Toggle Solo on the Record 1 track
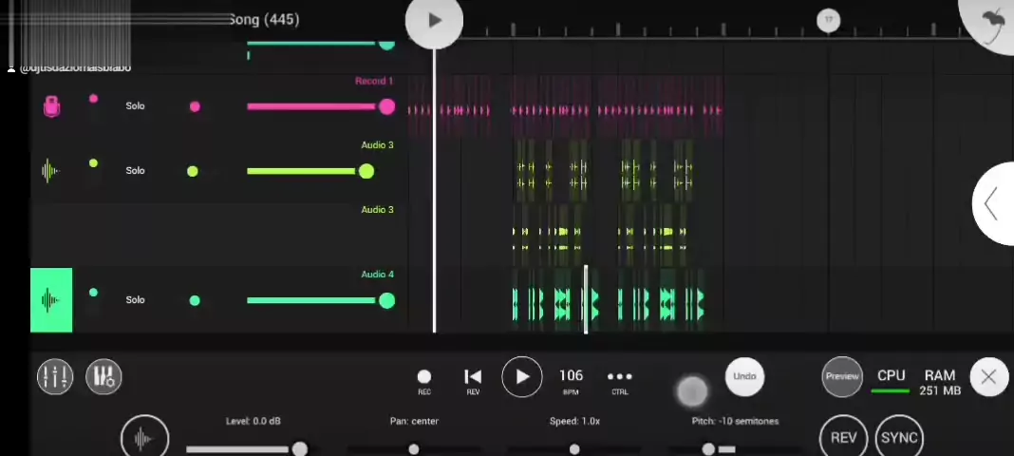 [135, 106]
